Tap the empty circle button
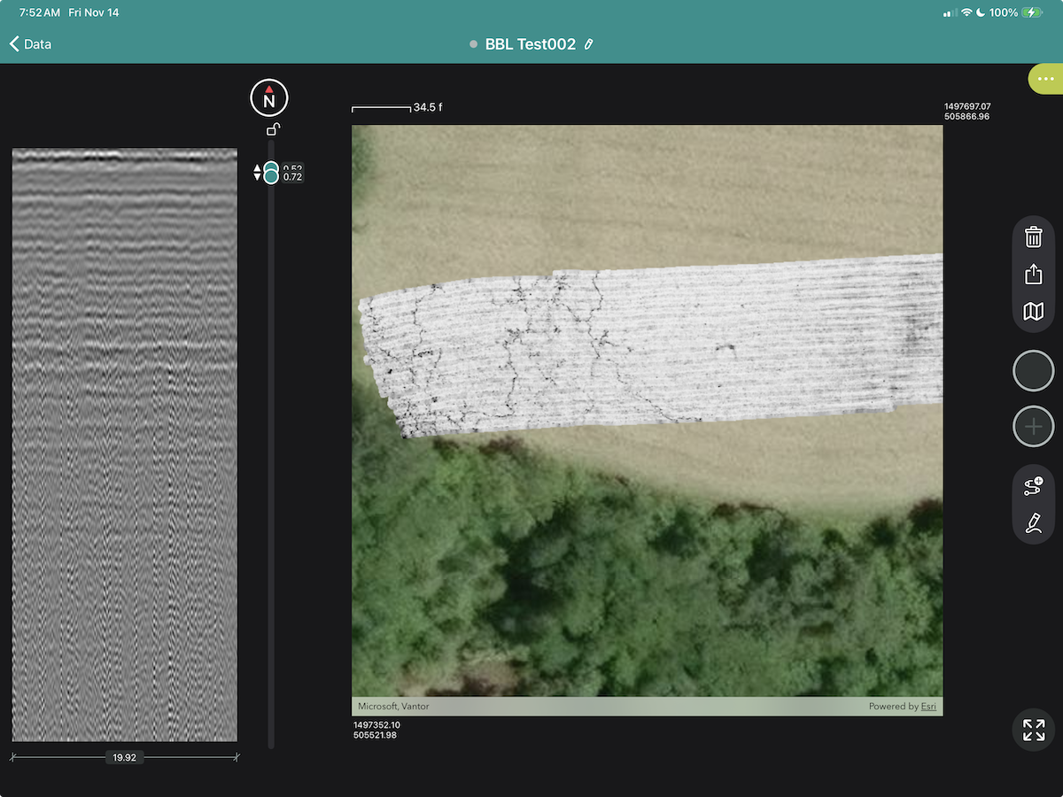Image resolution: width=1063 pixels, height=797 pixels. (x=1033, y=370)
